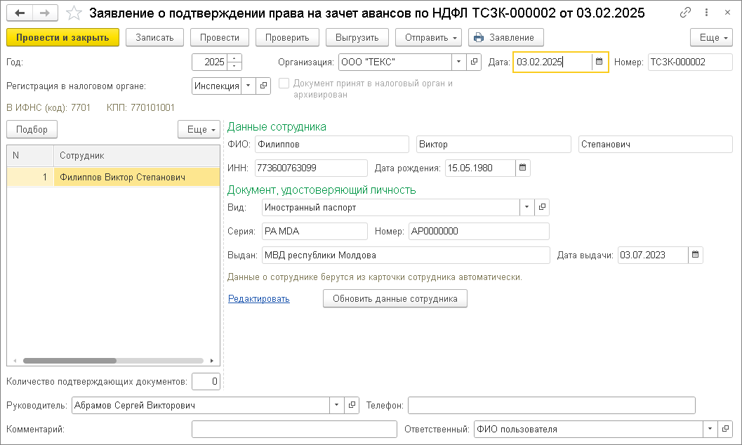This screenshot has height=445, width=742.
Task: Focus the surname field Филиппов
Action: pyautogui.click(x=332, y=144)
